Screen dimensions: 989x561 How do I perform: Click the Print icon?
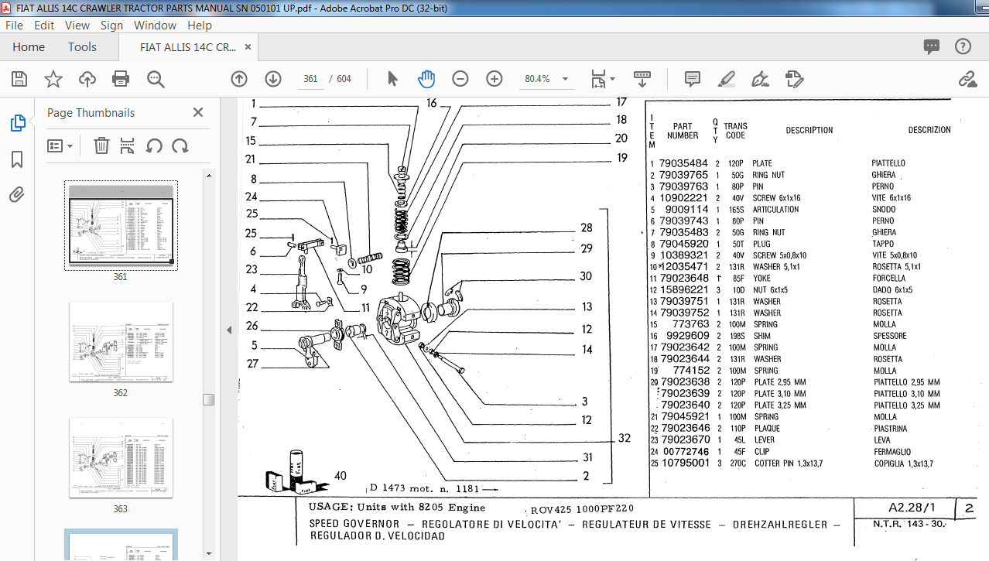click(x=121, y=79)
